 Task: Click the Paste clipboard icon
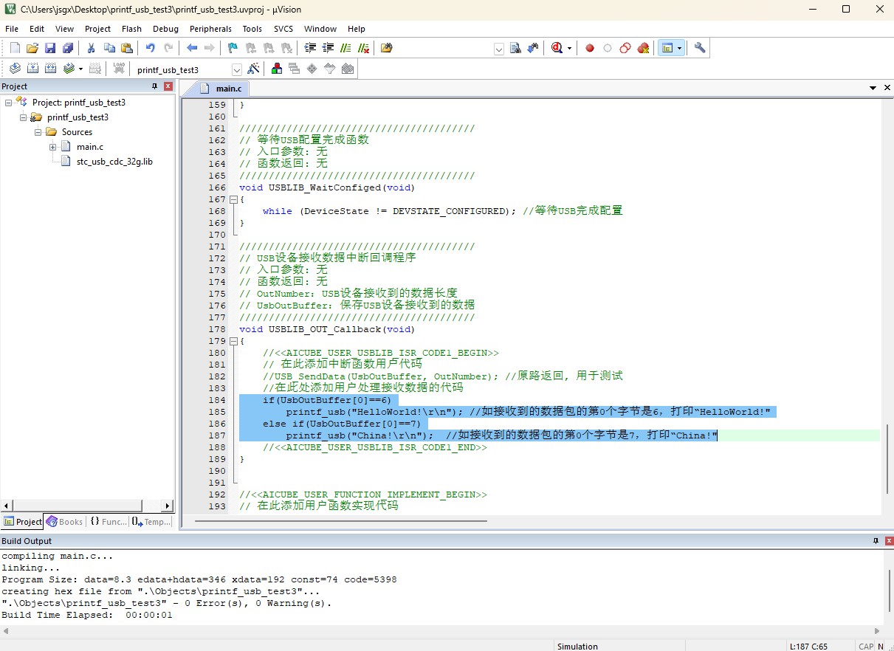coord(127,48)
